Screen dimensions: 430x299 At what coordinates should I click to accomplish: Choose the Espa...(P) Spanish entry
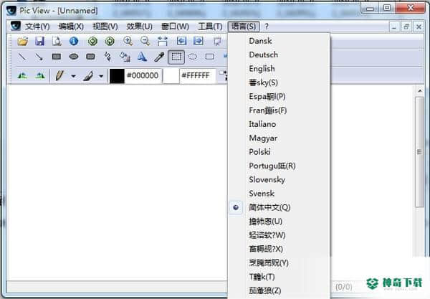pyautogui.click(x=279, y=96)
